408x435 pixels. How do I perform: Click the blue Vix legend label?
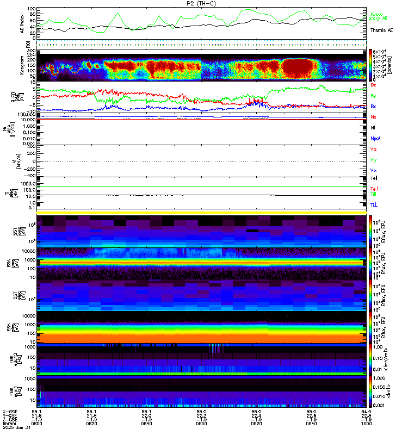pos(373,170)
